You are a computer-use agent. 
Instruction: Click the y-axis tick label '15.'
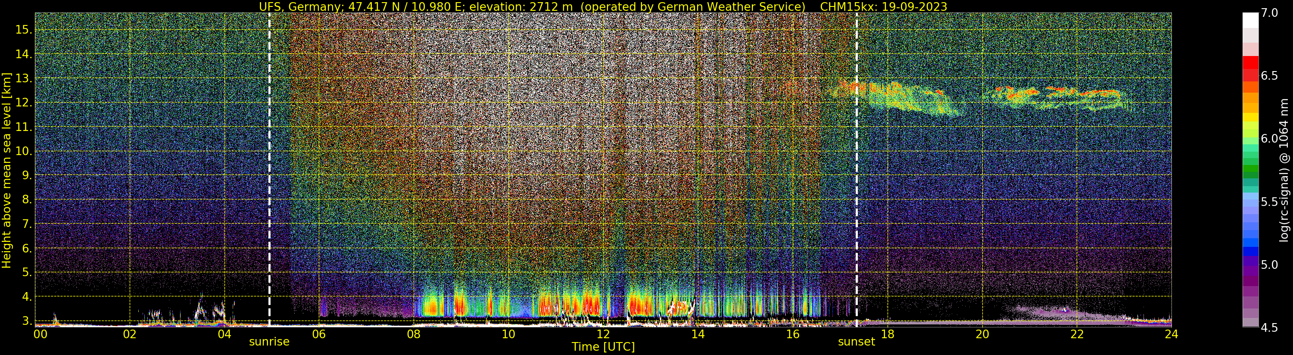(x=24, y=30)
